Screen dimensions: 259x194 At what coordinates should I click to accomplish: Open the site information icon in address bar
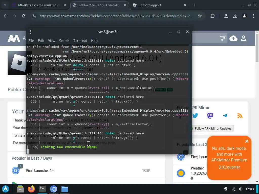click(x=34, y=16)
